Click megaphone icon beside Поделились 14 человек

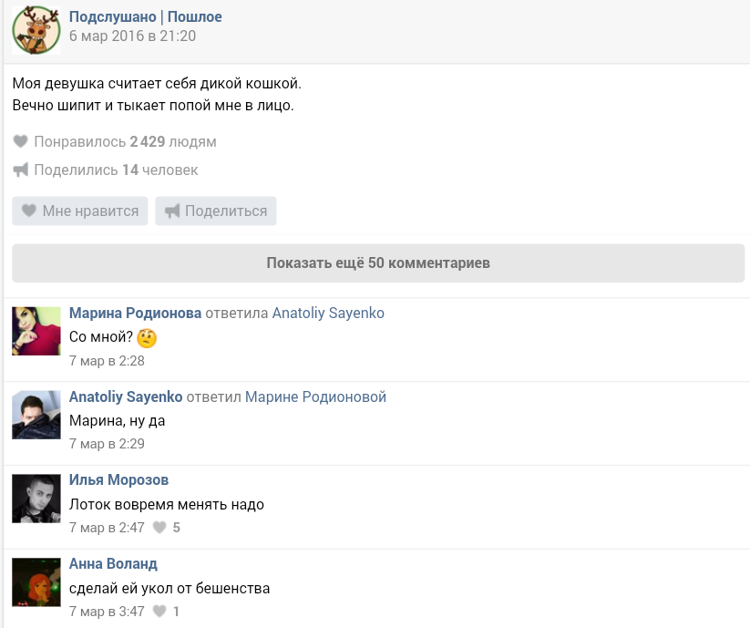pyautogui.click(x=21, y=170)
